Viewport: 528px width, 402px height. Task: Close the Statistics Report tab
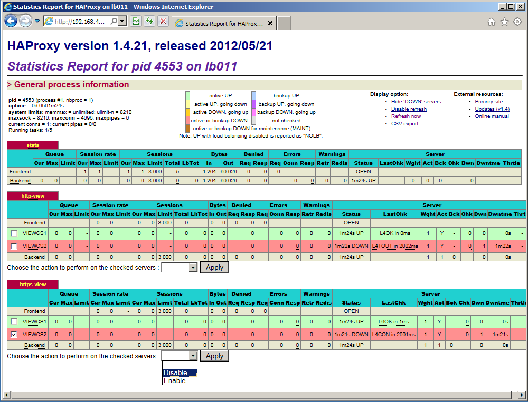click(270, 23)
